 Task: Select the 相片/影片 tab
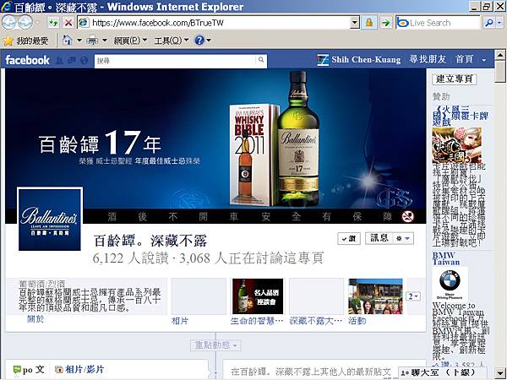[79, 369]
